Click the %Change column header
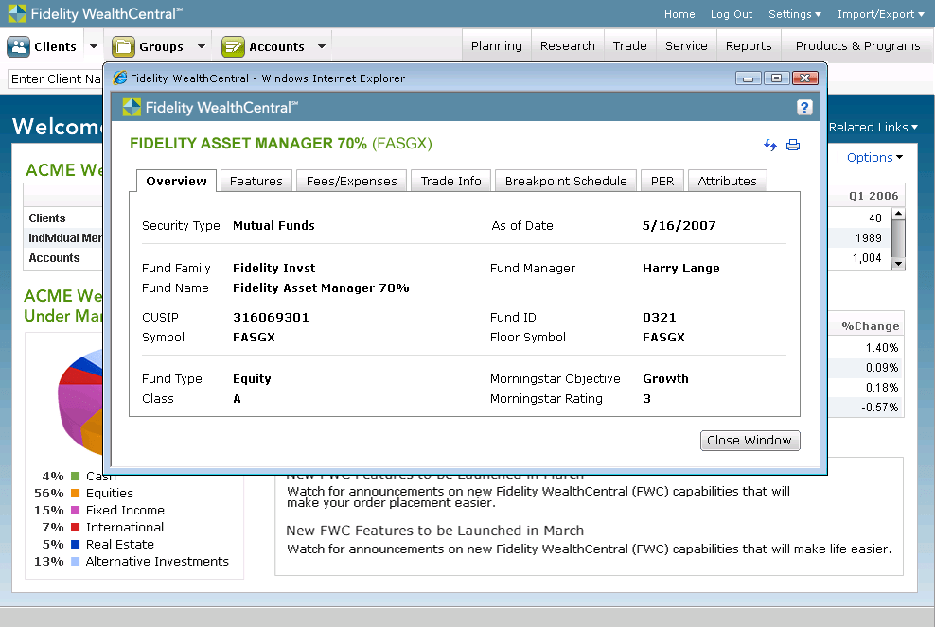Image resolution: width=935 pixels, height=627 pixels. pyautogui.click(x=871, y=326)
